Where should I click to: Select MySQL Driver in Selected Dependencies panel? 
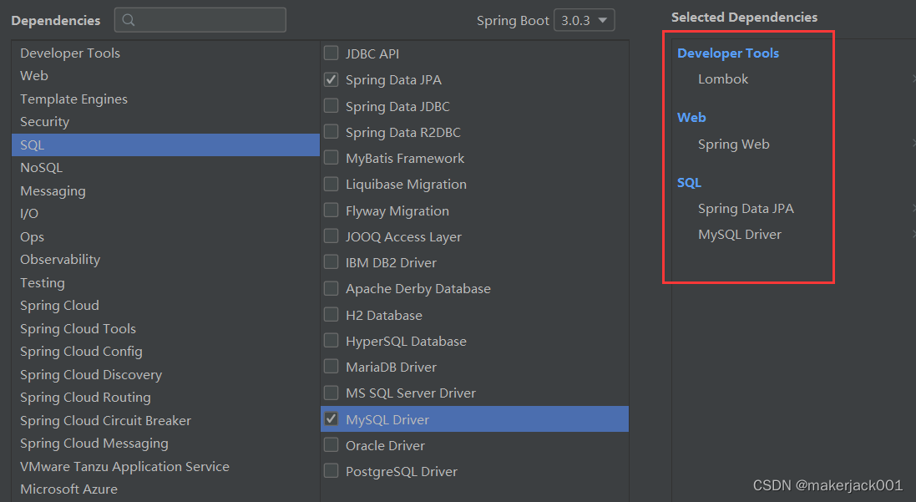(739, 235)
